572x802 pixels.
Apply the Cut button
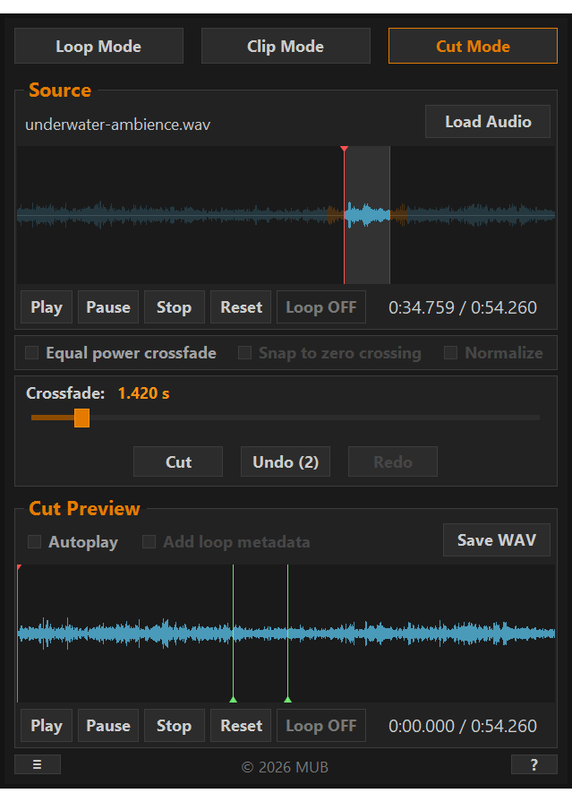point(178,461)
